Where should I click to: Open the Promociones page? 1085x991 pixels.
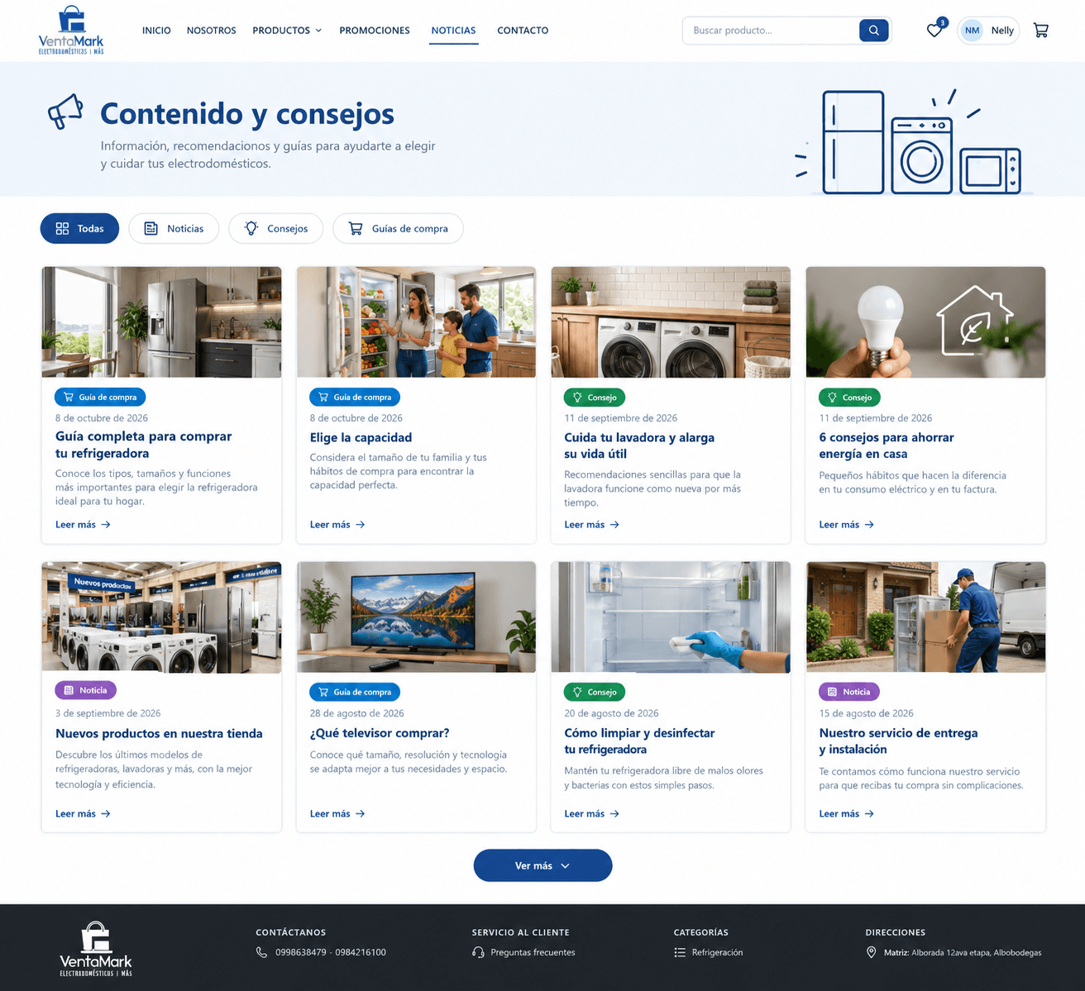coord(375,31)
